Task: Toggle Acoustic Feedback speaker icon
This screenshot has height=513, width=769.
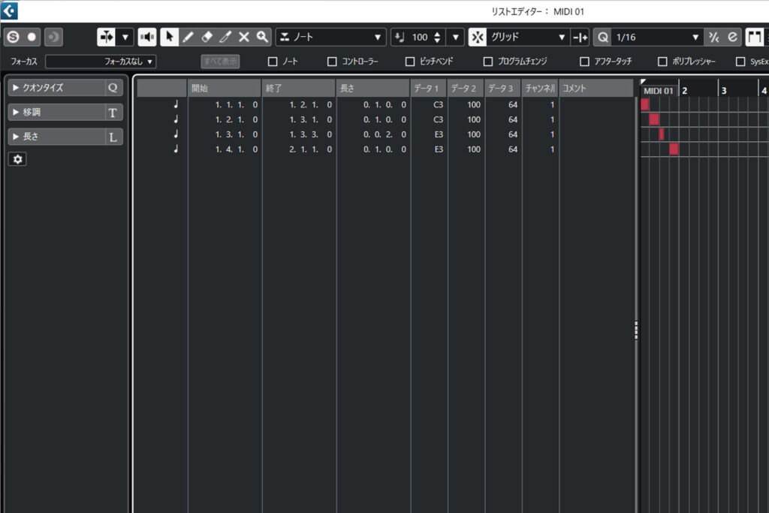Action: point(147,37)
